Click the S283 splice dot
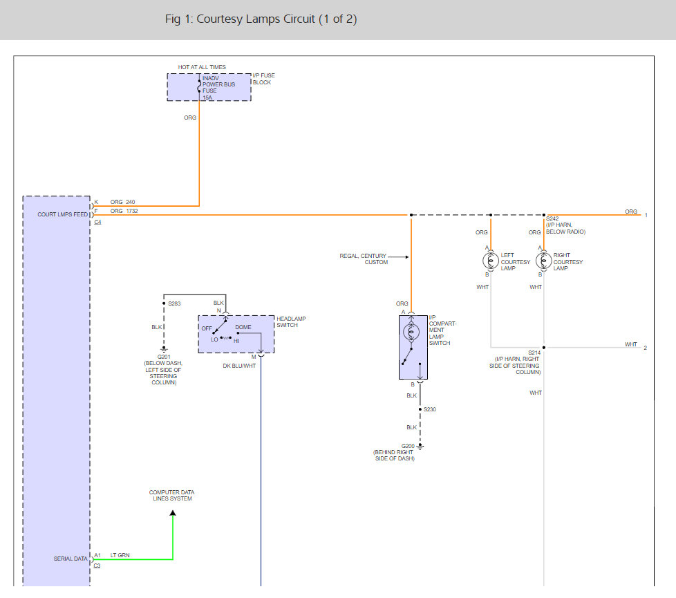The image size is (676, 598). [x=164, y=303]
